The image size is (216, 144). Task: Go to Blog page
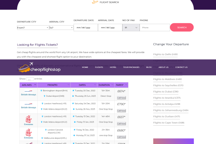149,67
